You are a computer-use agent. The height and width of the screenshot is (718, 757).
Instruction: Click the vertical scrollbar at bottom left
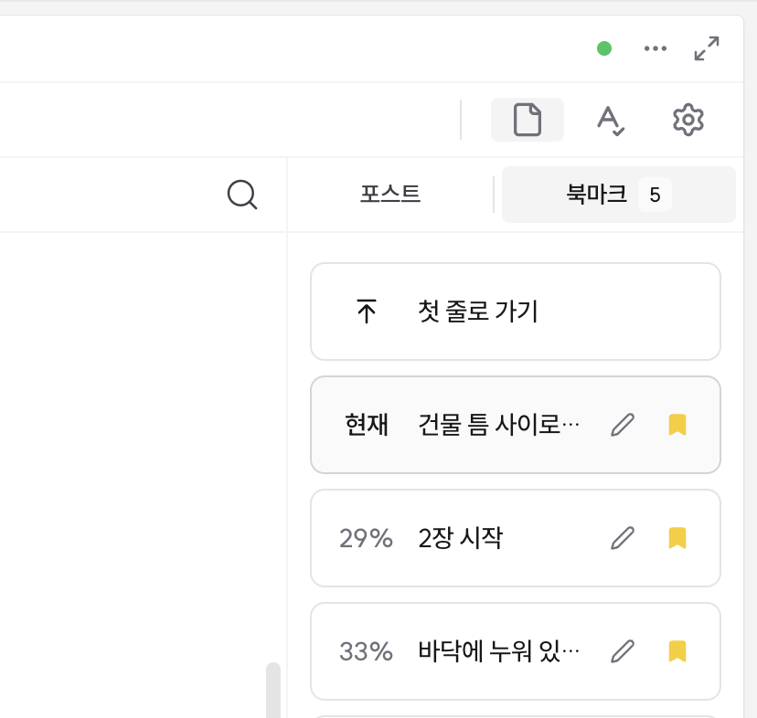[x=273, y=690]
